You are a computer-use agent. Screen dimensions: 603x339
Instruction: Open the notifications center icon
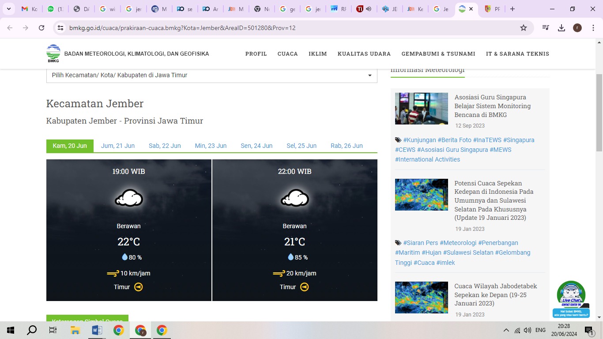pos(588,330)
